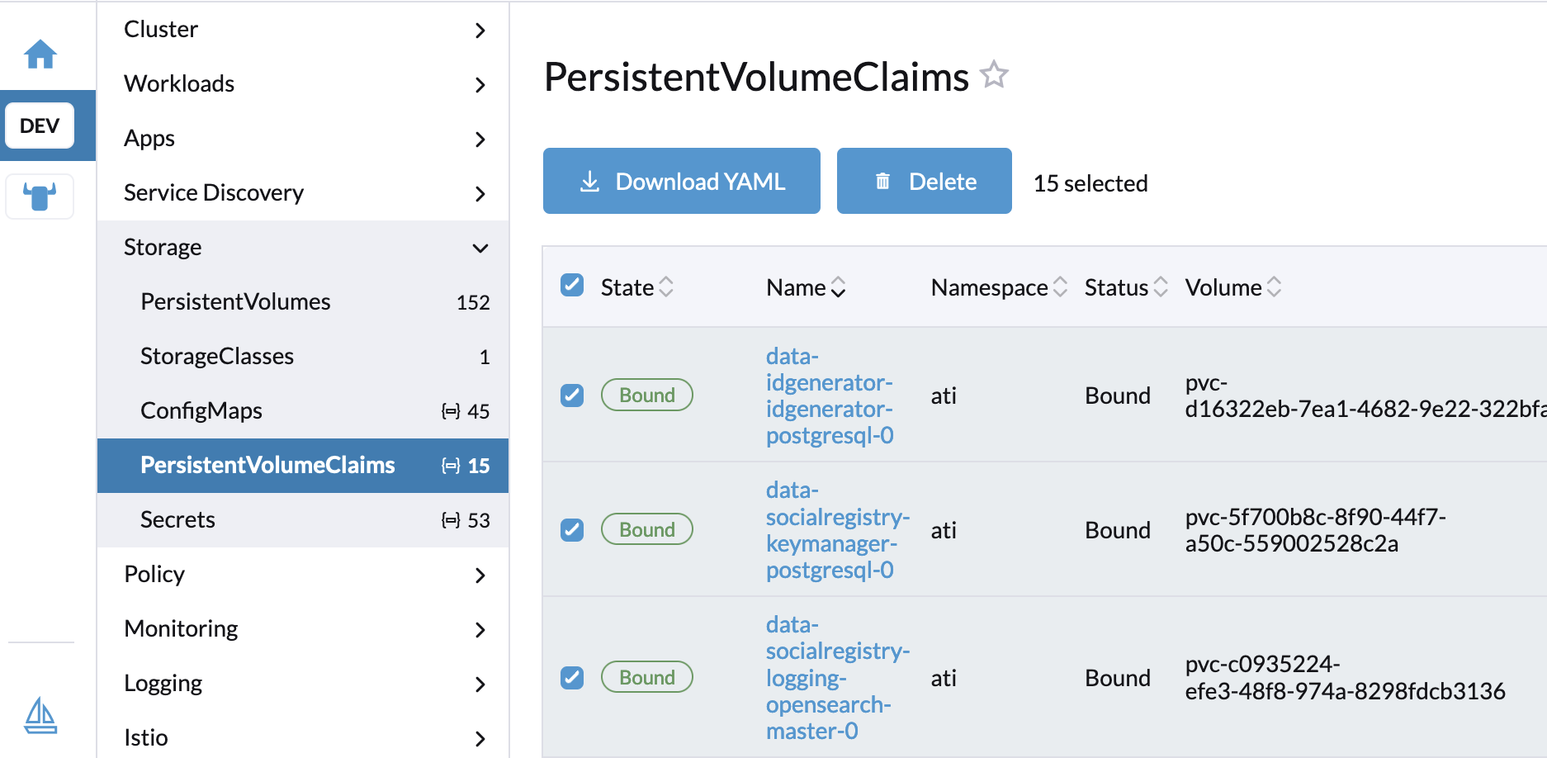This screenshot has width=1547, height=758.
Task: Uncheck the data-socialregistry-keymanager-postgresql-0 row checkbox
Action: click(x=572, y=529)
